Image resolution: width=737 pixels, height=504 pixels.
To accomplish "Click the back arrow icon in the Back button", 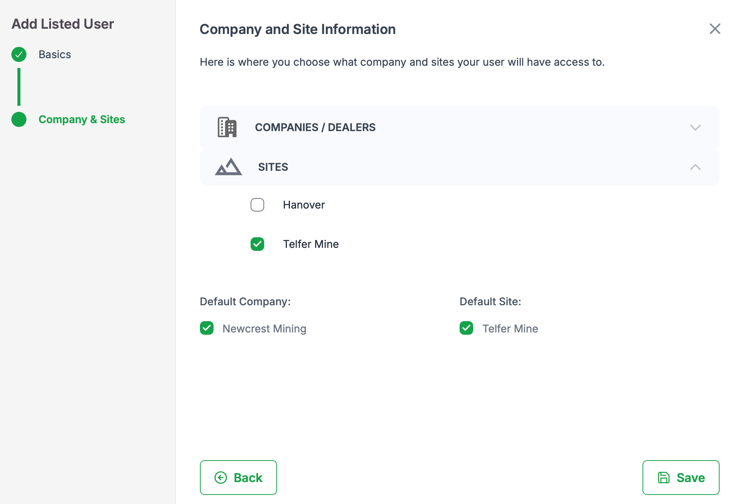I will coord(221,478).
